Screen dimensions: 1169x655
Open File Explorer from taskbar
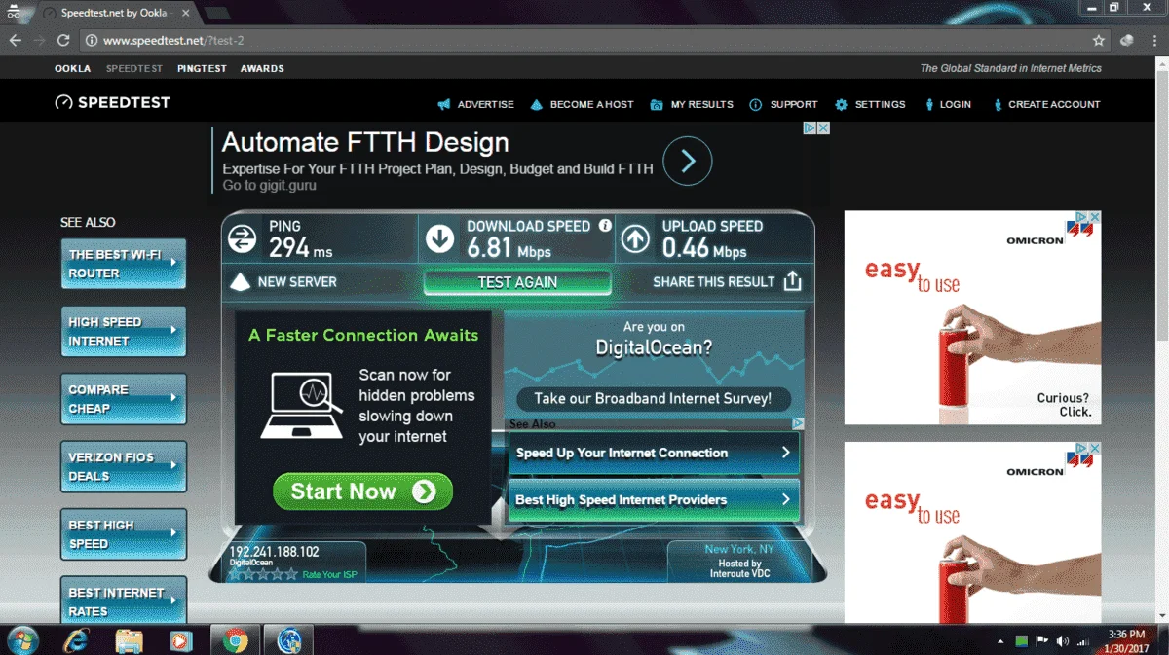pyautogui.click(x=129, y=640)
